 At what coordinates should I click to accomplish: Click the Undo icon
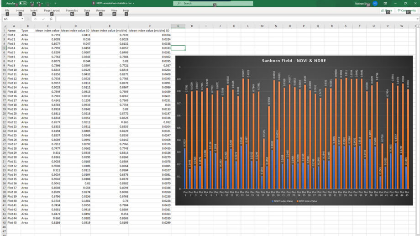(38, 4)
